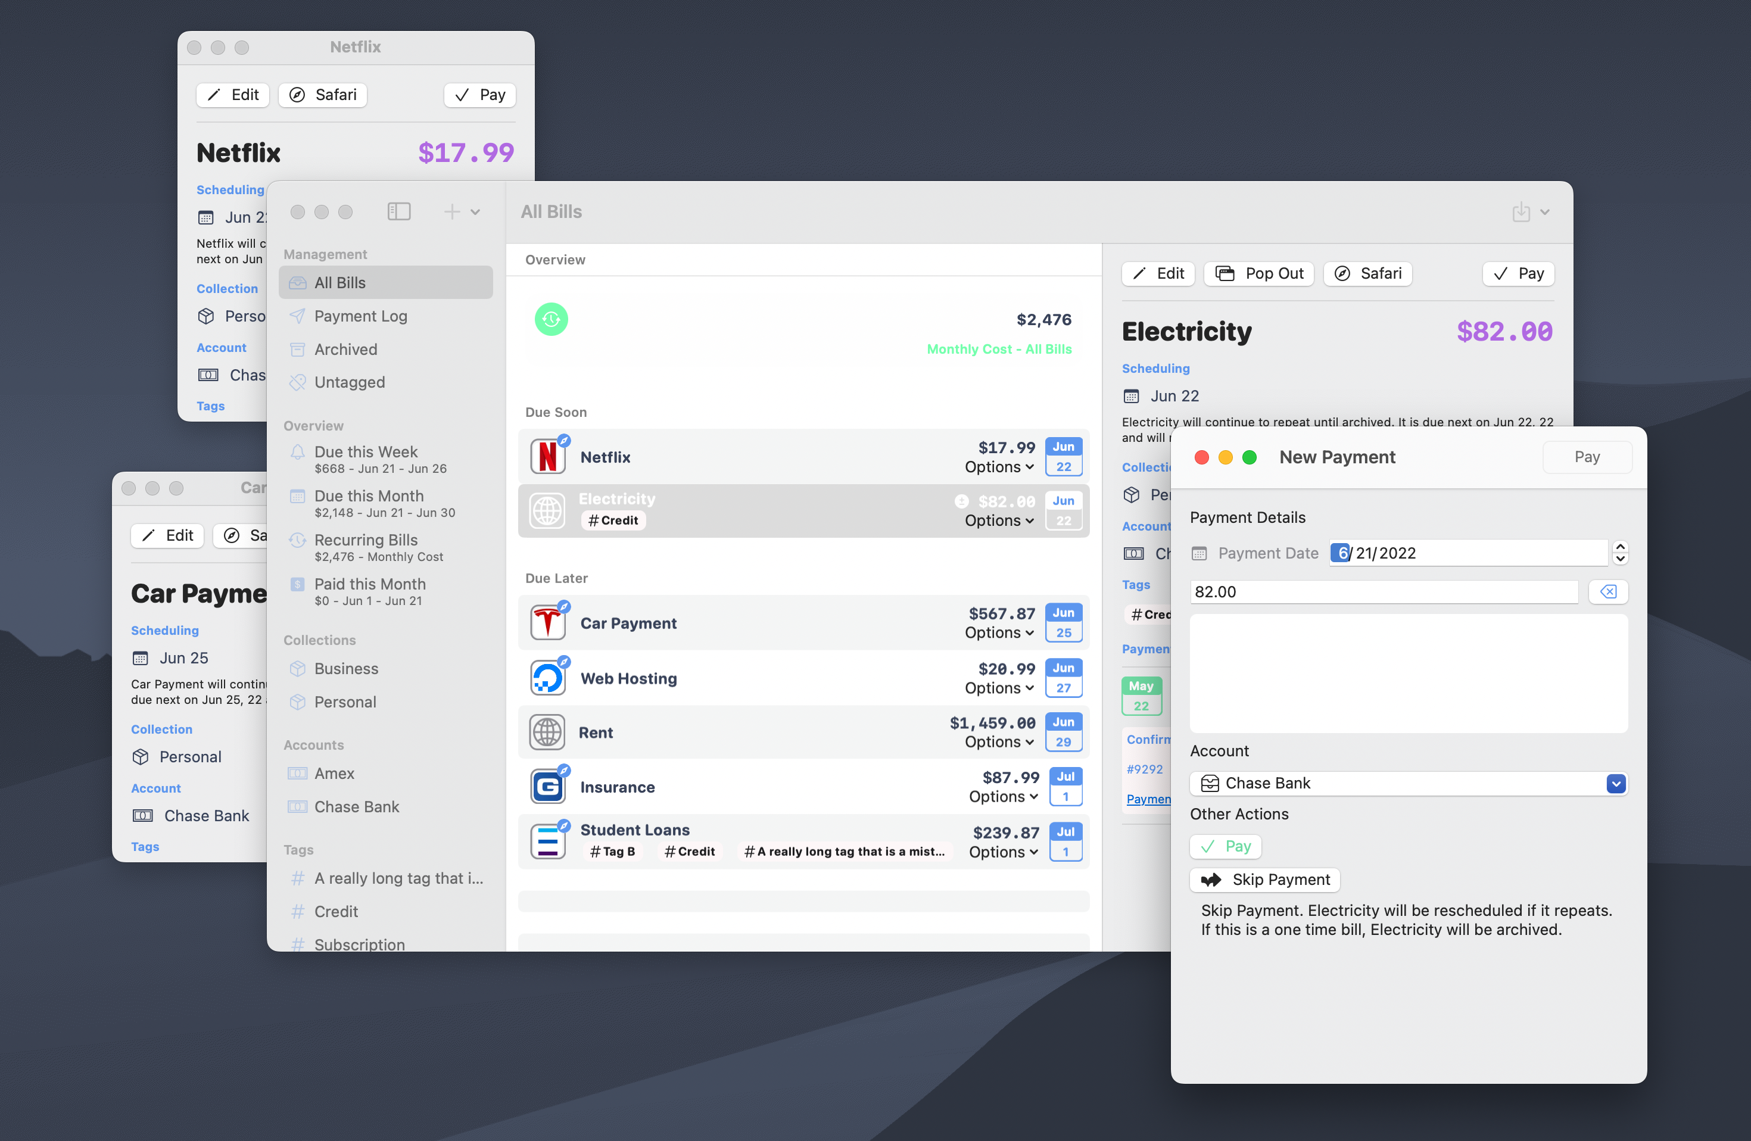
Task: Skip Payment for Electricity
Action: pyautogui.click(x=1264, y=879)
